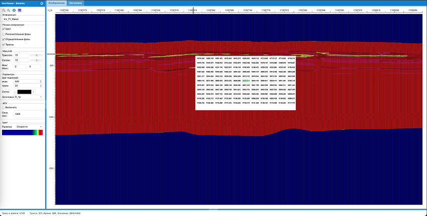Click the purple table view icon
This screenshot has height=216, width=427.
tap(19, 10)
